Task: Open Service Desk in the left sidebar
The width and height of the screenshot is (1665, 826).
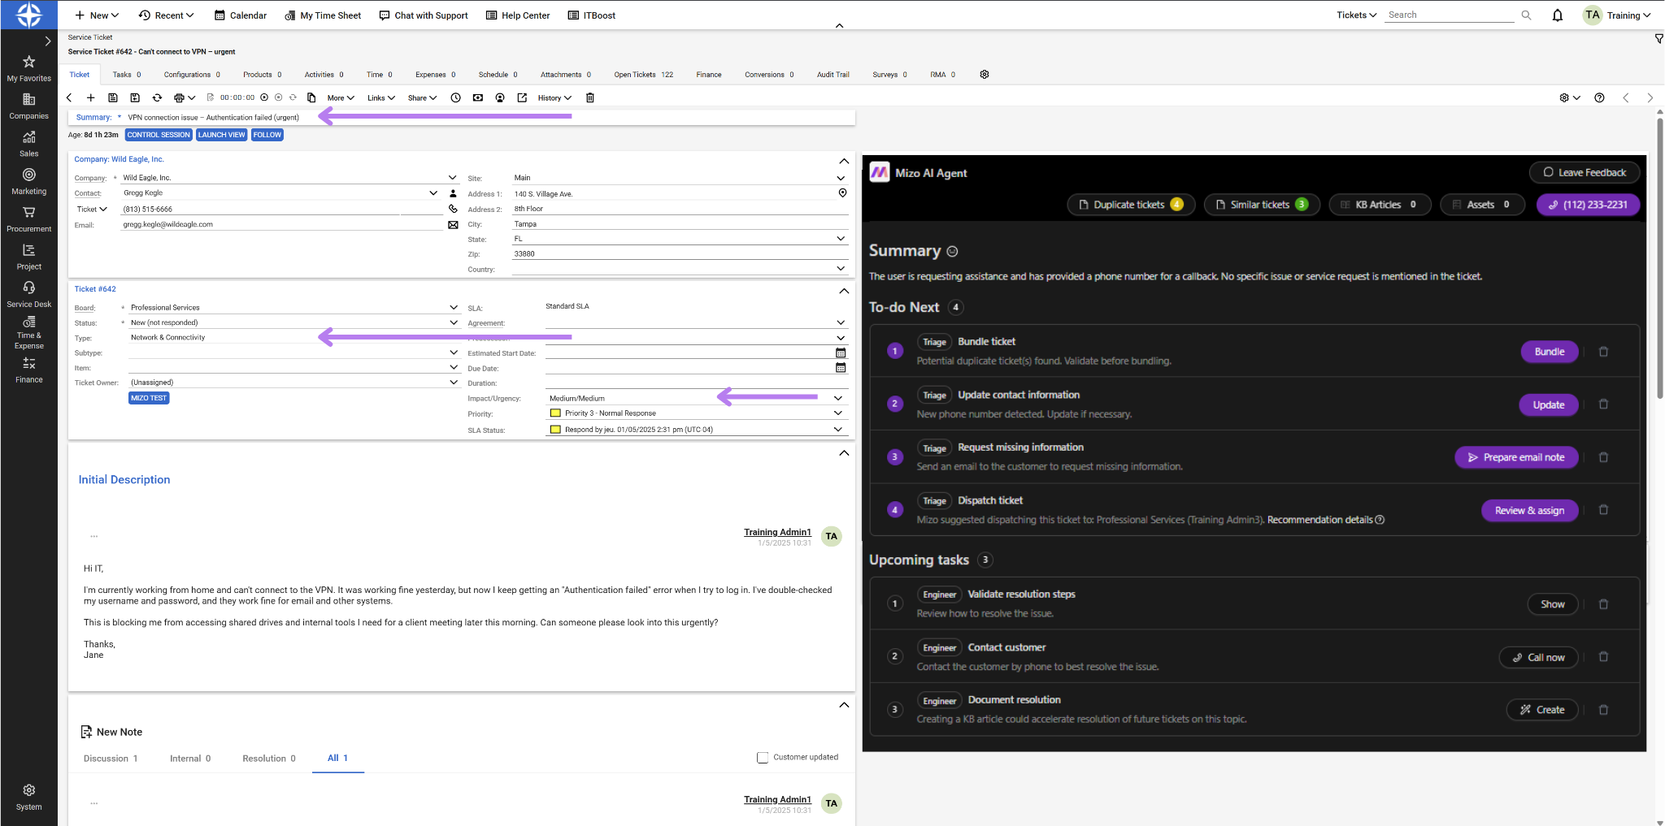Action: click(x=28, y=294)
